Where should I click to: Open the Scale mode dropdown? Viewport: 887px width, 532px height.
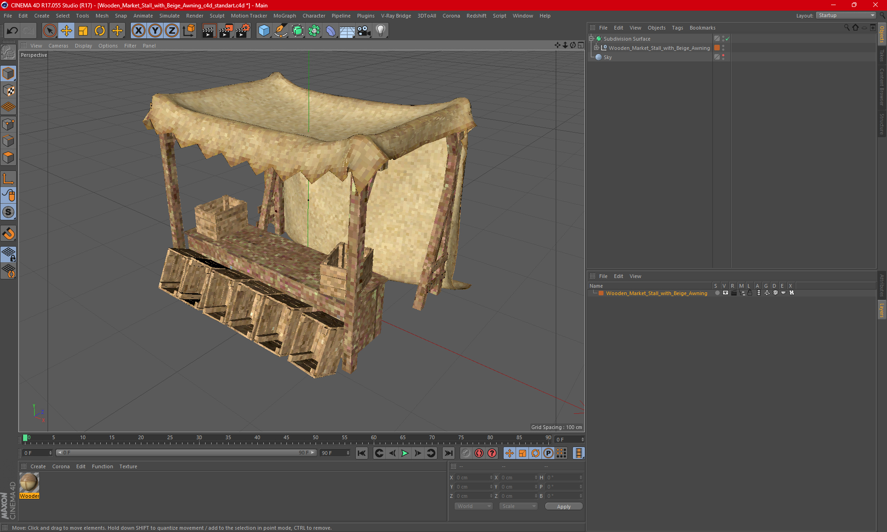point(518,506)
